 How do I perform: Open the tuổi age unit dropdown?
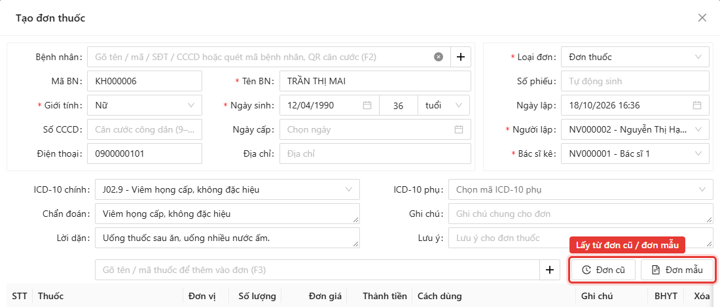tap(444, 105)
